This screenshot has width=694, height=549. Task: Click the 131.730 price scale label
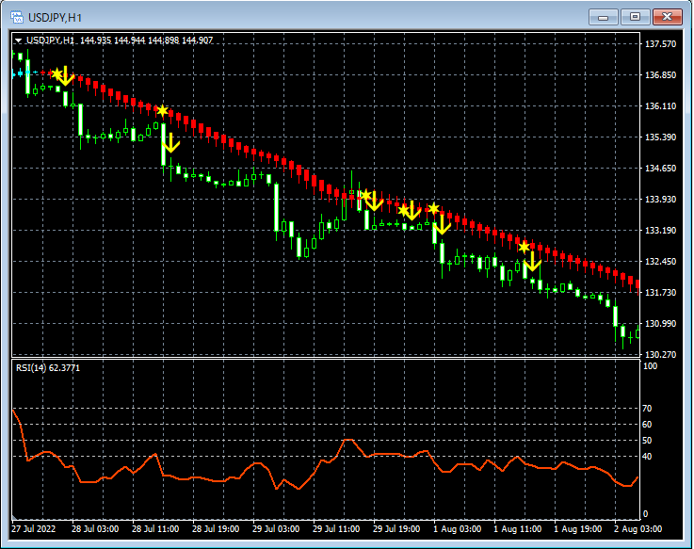click(x=660, y=292)
